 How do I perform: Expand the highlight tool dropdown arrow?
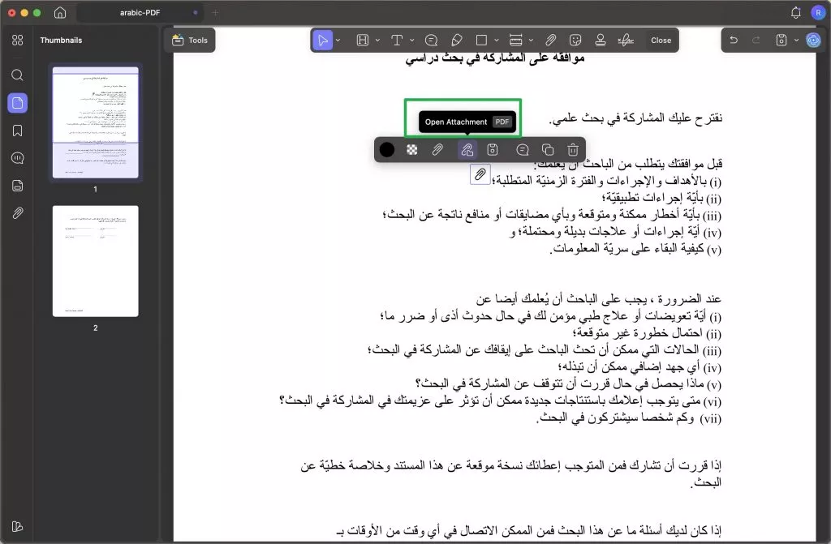coord(377,41)
